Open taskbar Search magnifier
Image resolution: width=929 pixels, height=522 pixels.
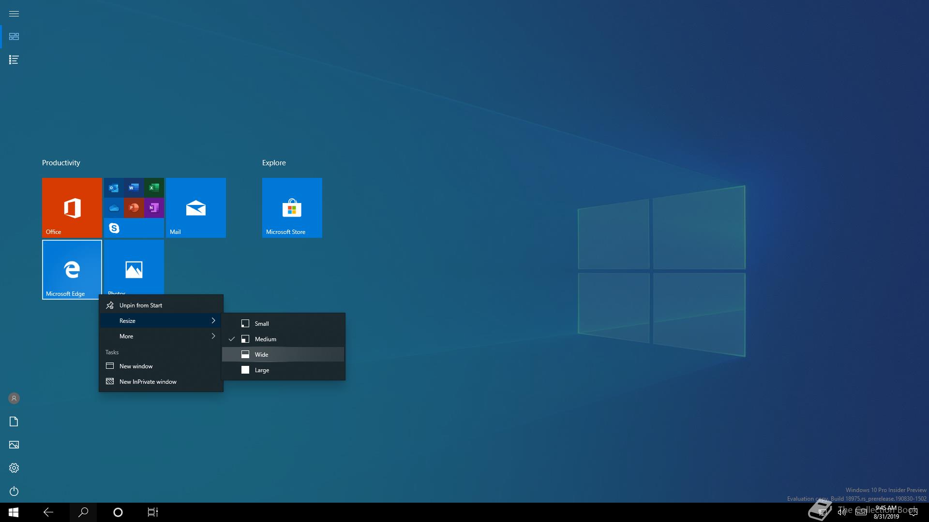click(83, 512)
